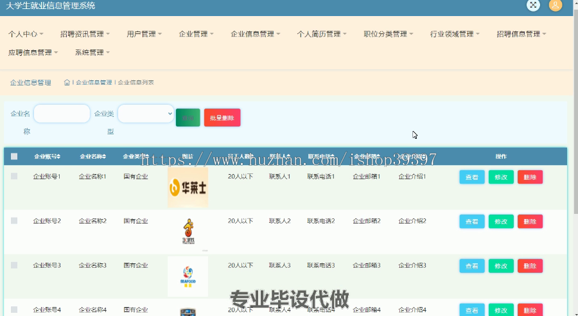Expand 企业管理 menu

pos(196,34)
